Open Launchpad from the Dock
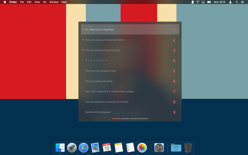Screen dimensions: 248x155 coord(72,148)
